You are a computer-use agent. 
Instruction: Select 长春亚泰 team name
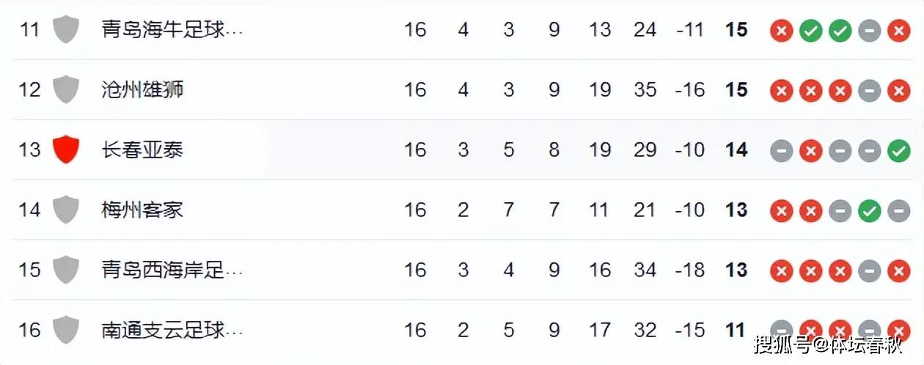click(142, 150)
